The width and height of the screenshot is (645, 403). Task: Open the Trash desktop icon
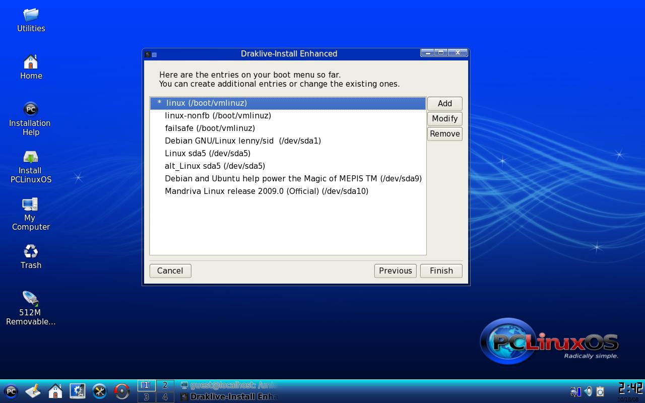pyautogui.click(x=31, y=256)
